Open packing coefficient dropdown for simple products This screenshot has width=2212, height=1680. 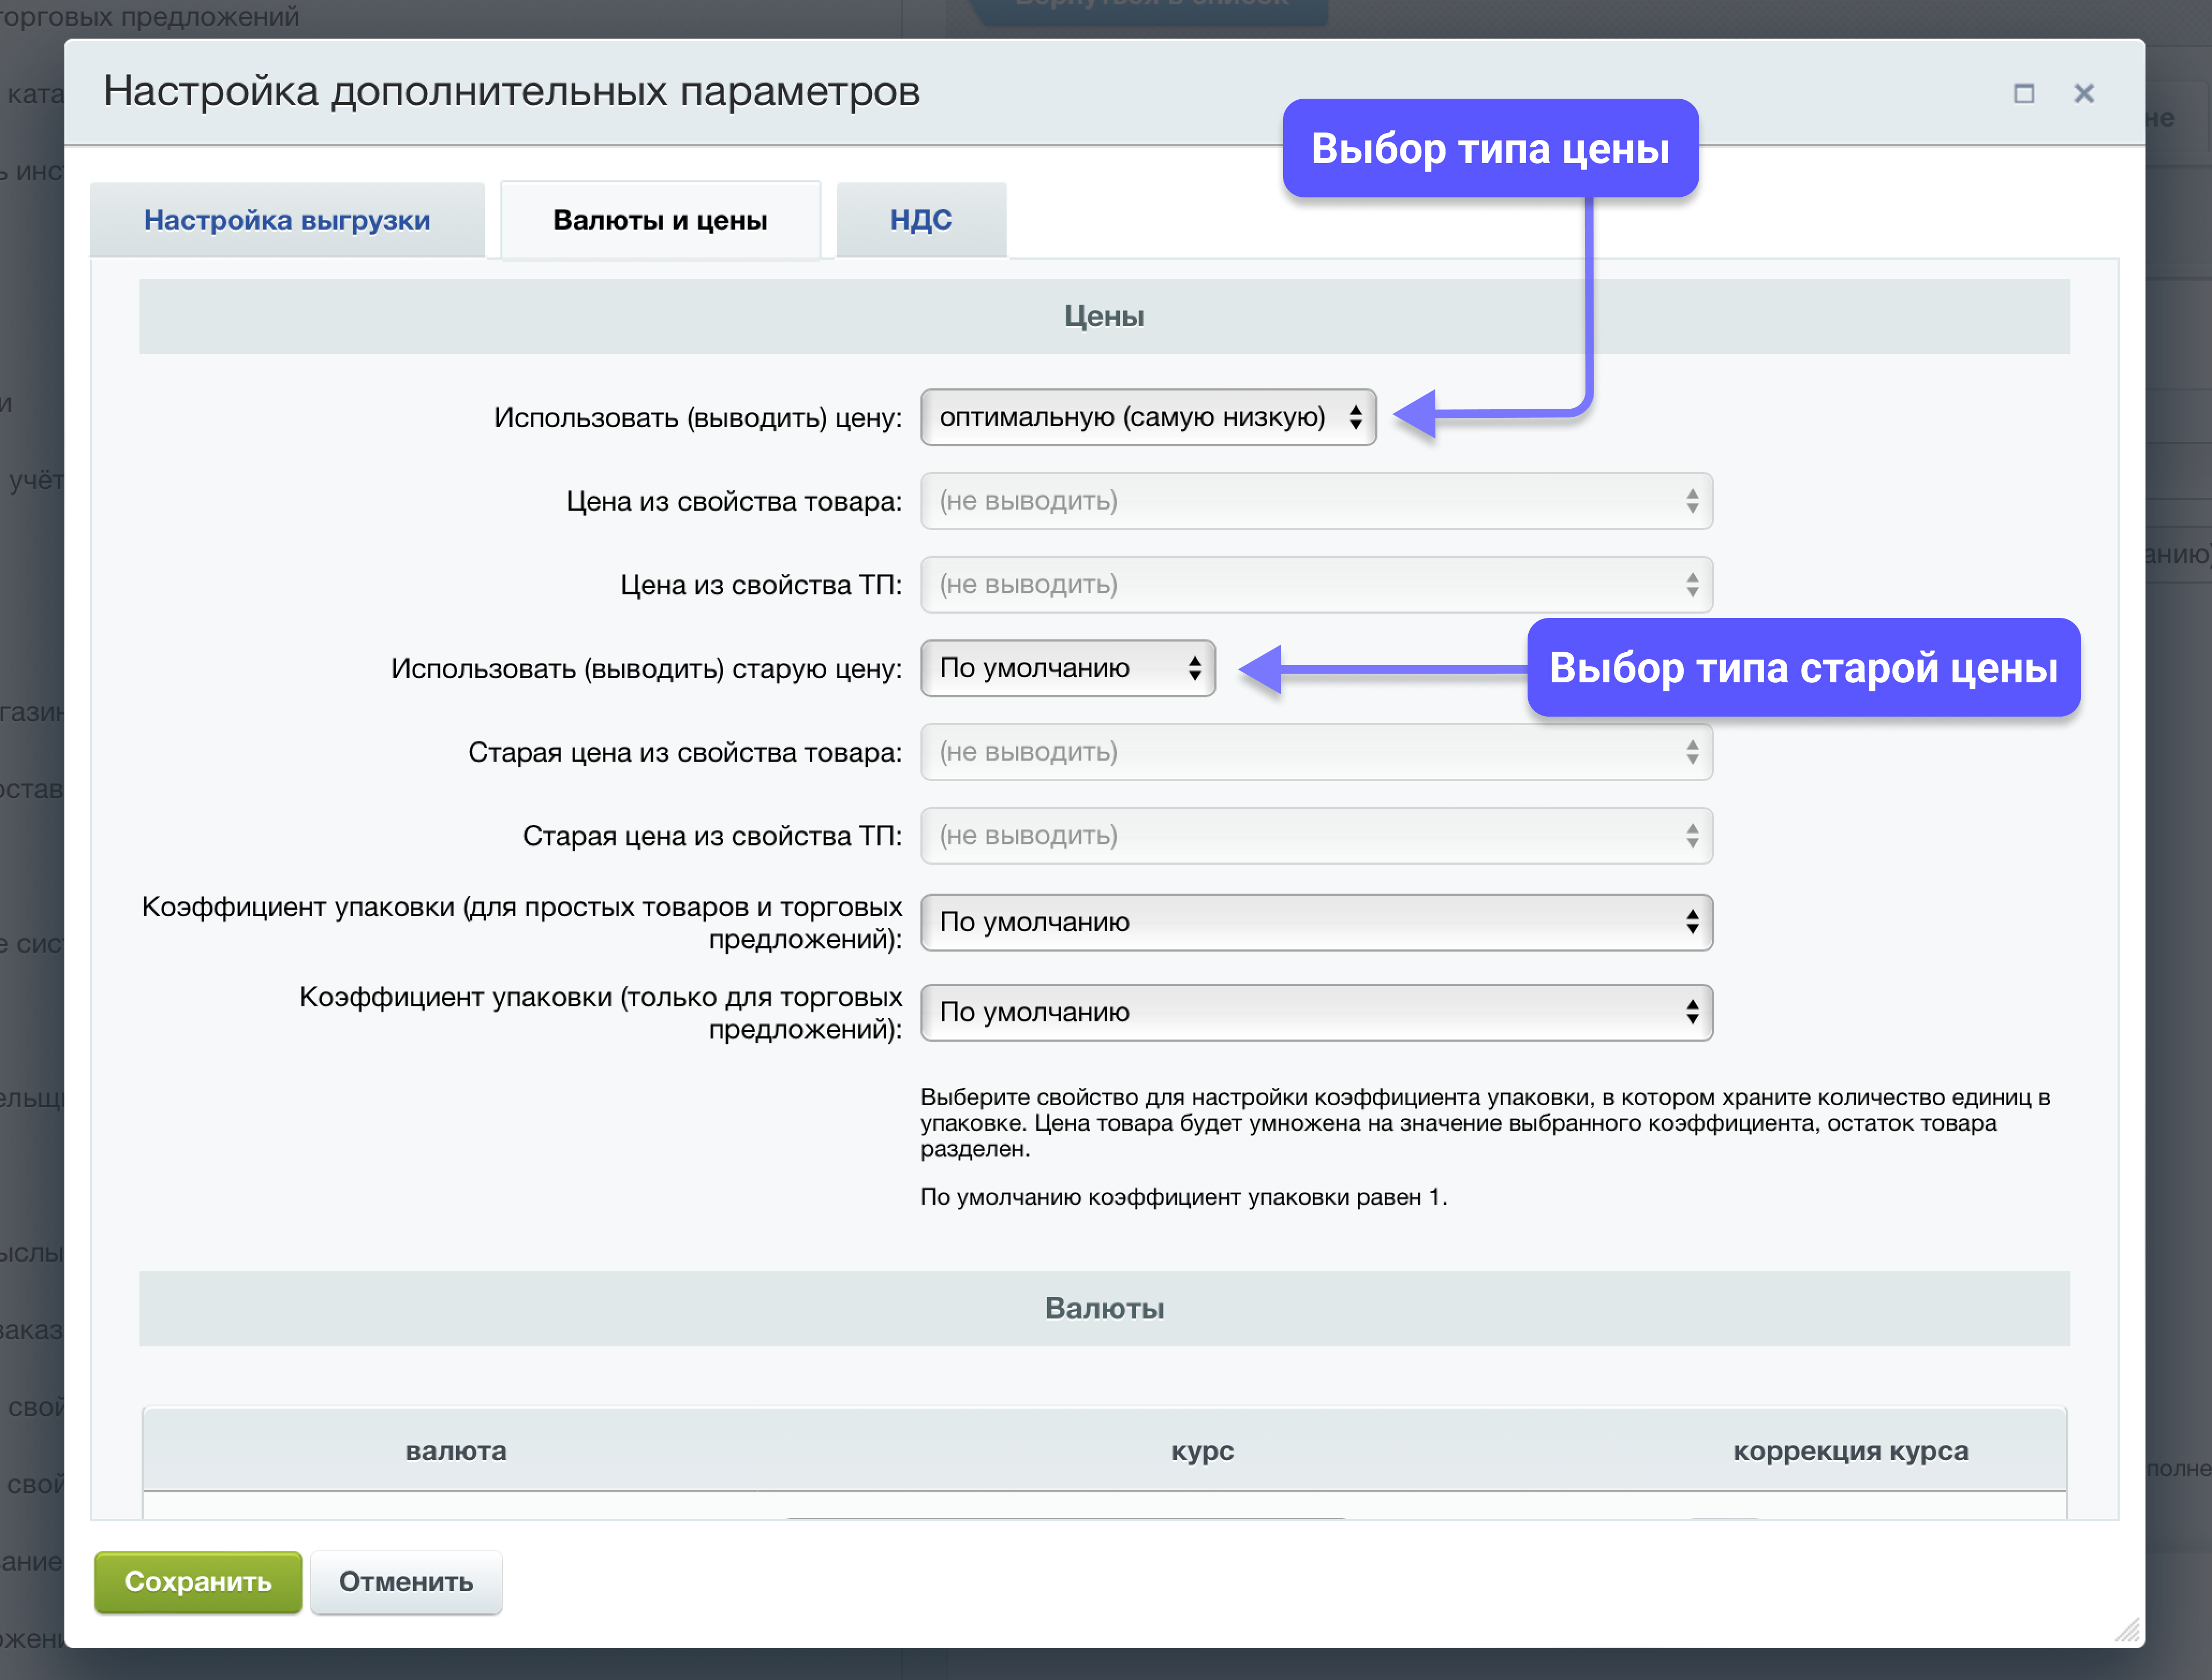1315,922
